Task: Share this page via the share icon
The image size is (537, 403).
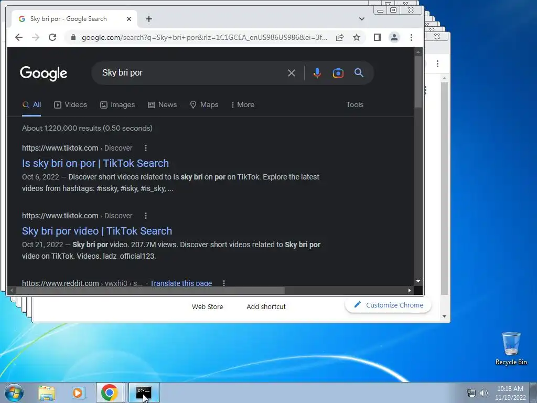Action: click(340, 37)
